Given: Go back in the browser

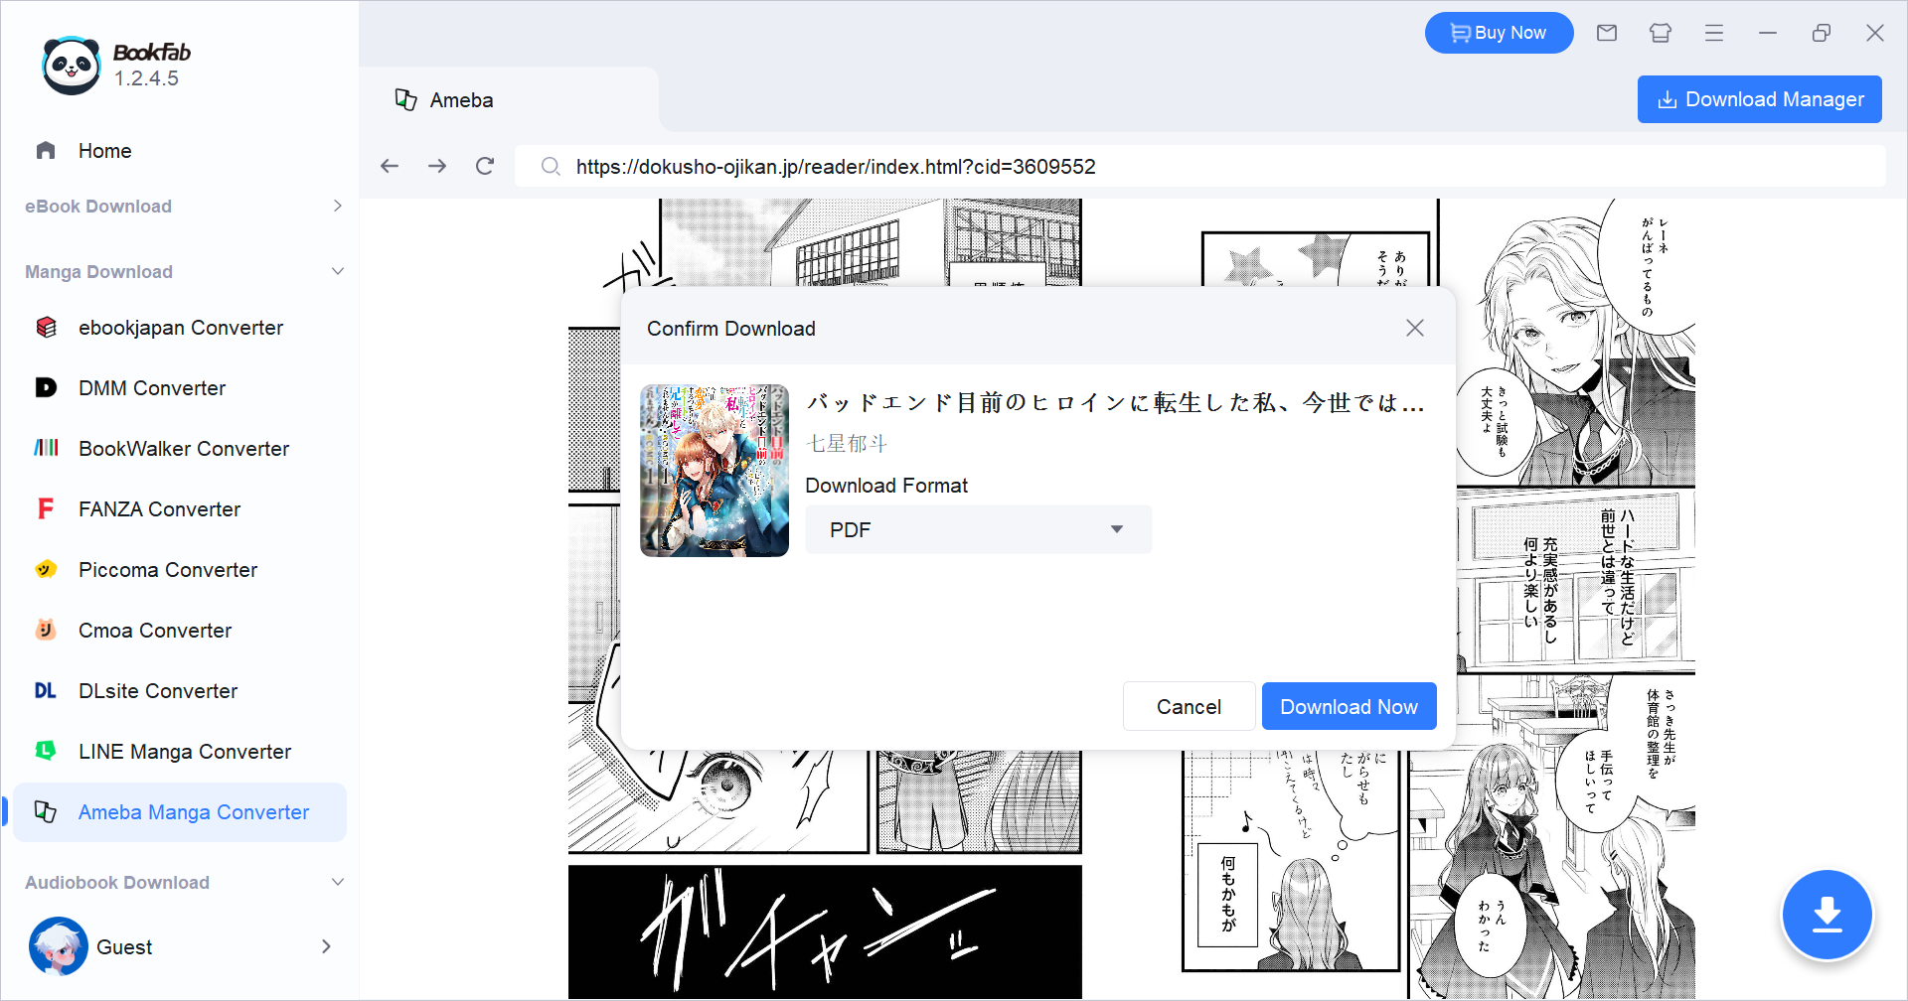Looking at the screenshot, I should point(390,166).
